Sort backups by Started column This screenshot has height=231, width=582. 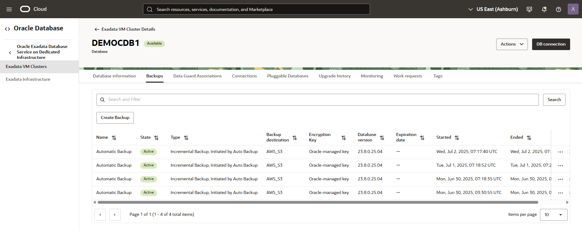click(457, 138)
